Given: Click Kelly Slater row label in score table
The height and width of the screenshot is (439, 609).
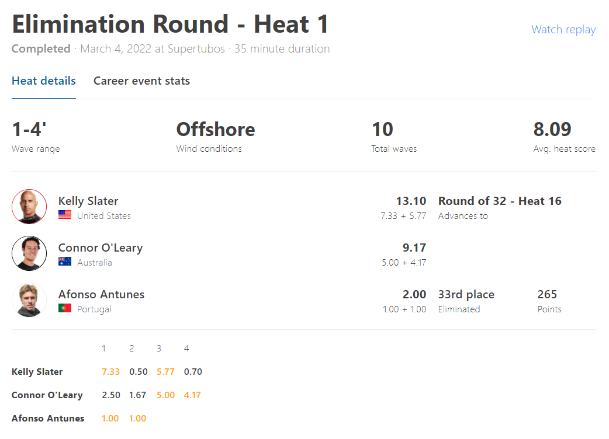Looking at the screenshot, I should coord(37,371).
